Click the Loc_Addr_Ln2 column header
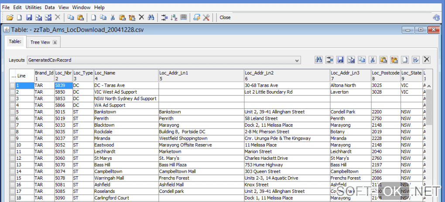Screen dimensions: 445x202 (x=287, y=76)
